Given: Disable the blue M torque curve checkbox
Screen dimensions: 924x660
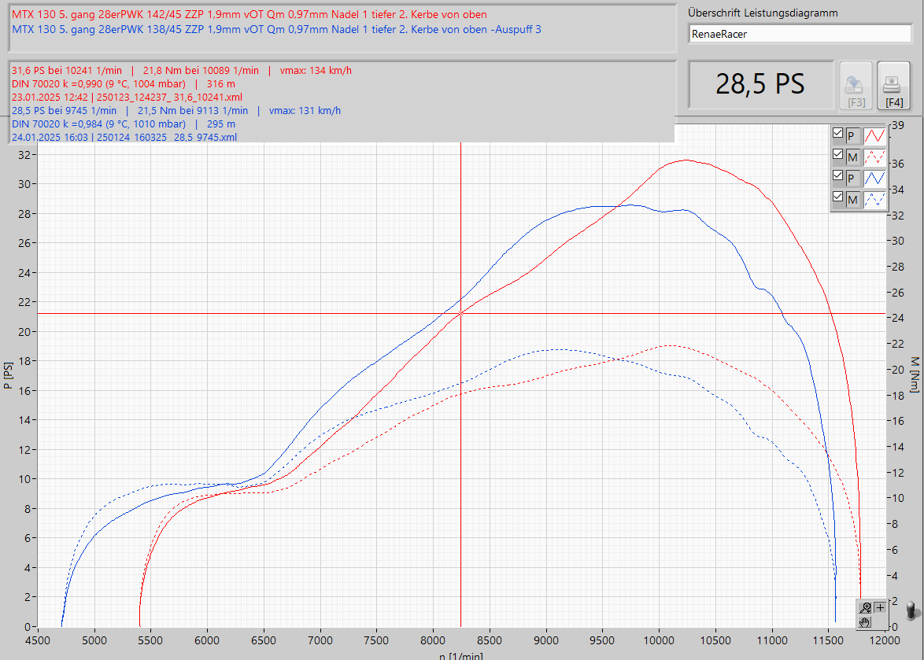Looking at the screenshot, I should point(838,199).
